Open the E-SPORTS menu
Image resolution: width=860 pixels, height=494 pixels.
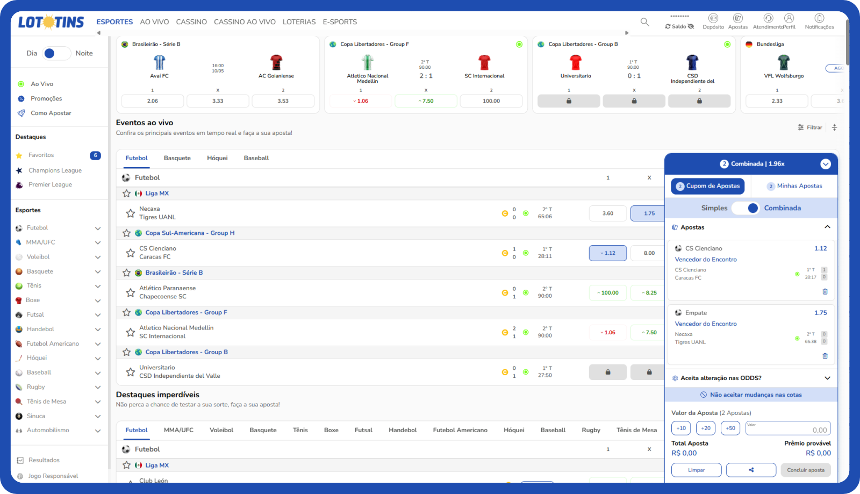coord(340,22)
